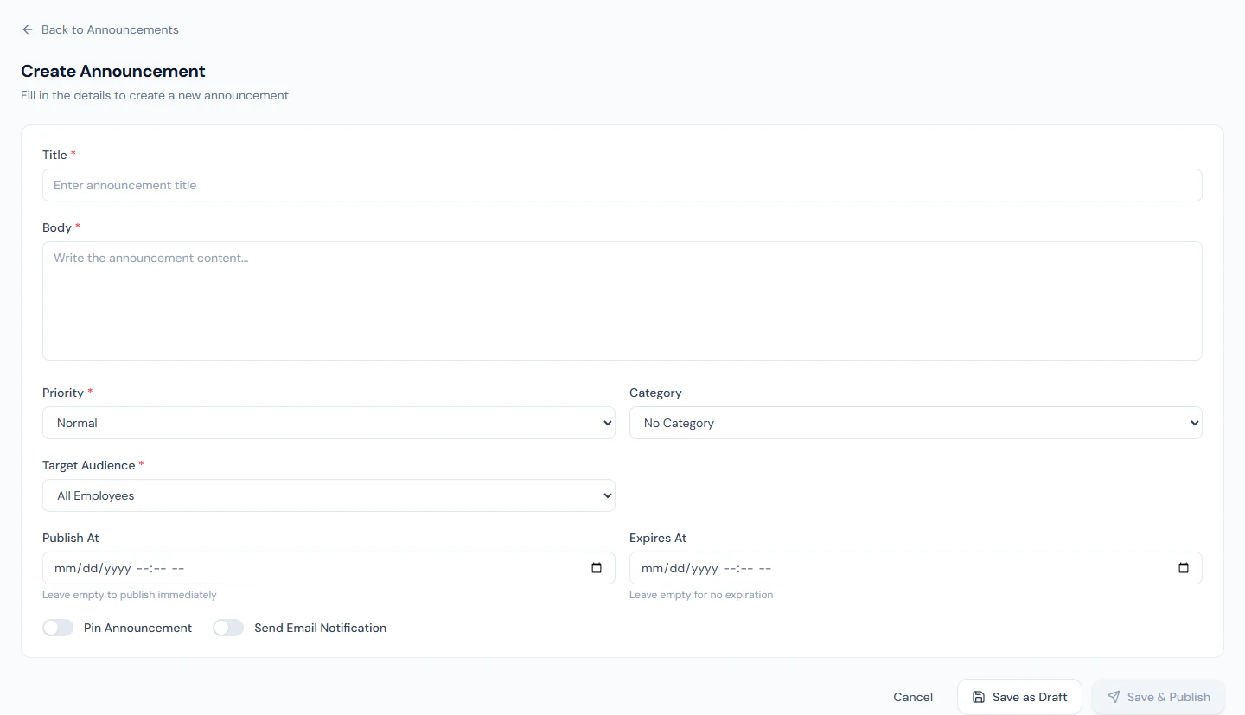Click the Expires At field label
1245x715 pixels.
pyautogui.click(x=658, y=538)
